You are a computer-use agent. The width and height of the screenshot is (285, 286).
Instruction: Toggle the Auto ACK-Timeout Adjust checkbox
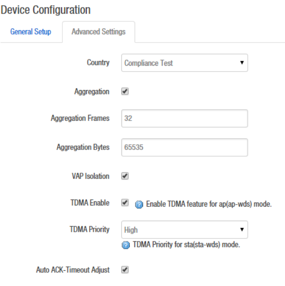(x=125, y=270)
